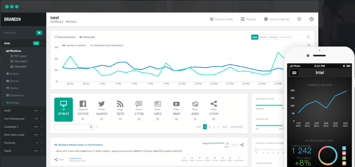
Task: Click the mentions search input field
Action: point(72,127)
